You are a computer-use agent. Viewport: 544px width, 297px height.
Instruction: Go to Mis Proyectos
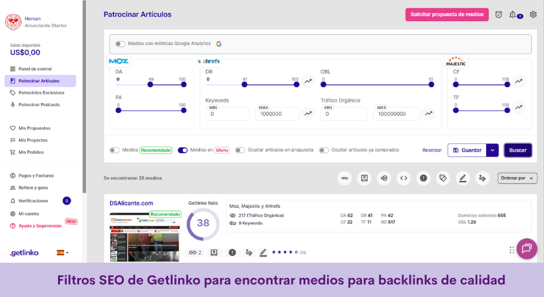(x=33, y=141)
